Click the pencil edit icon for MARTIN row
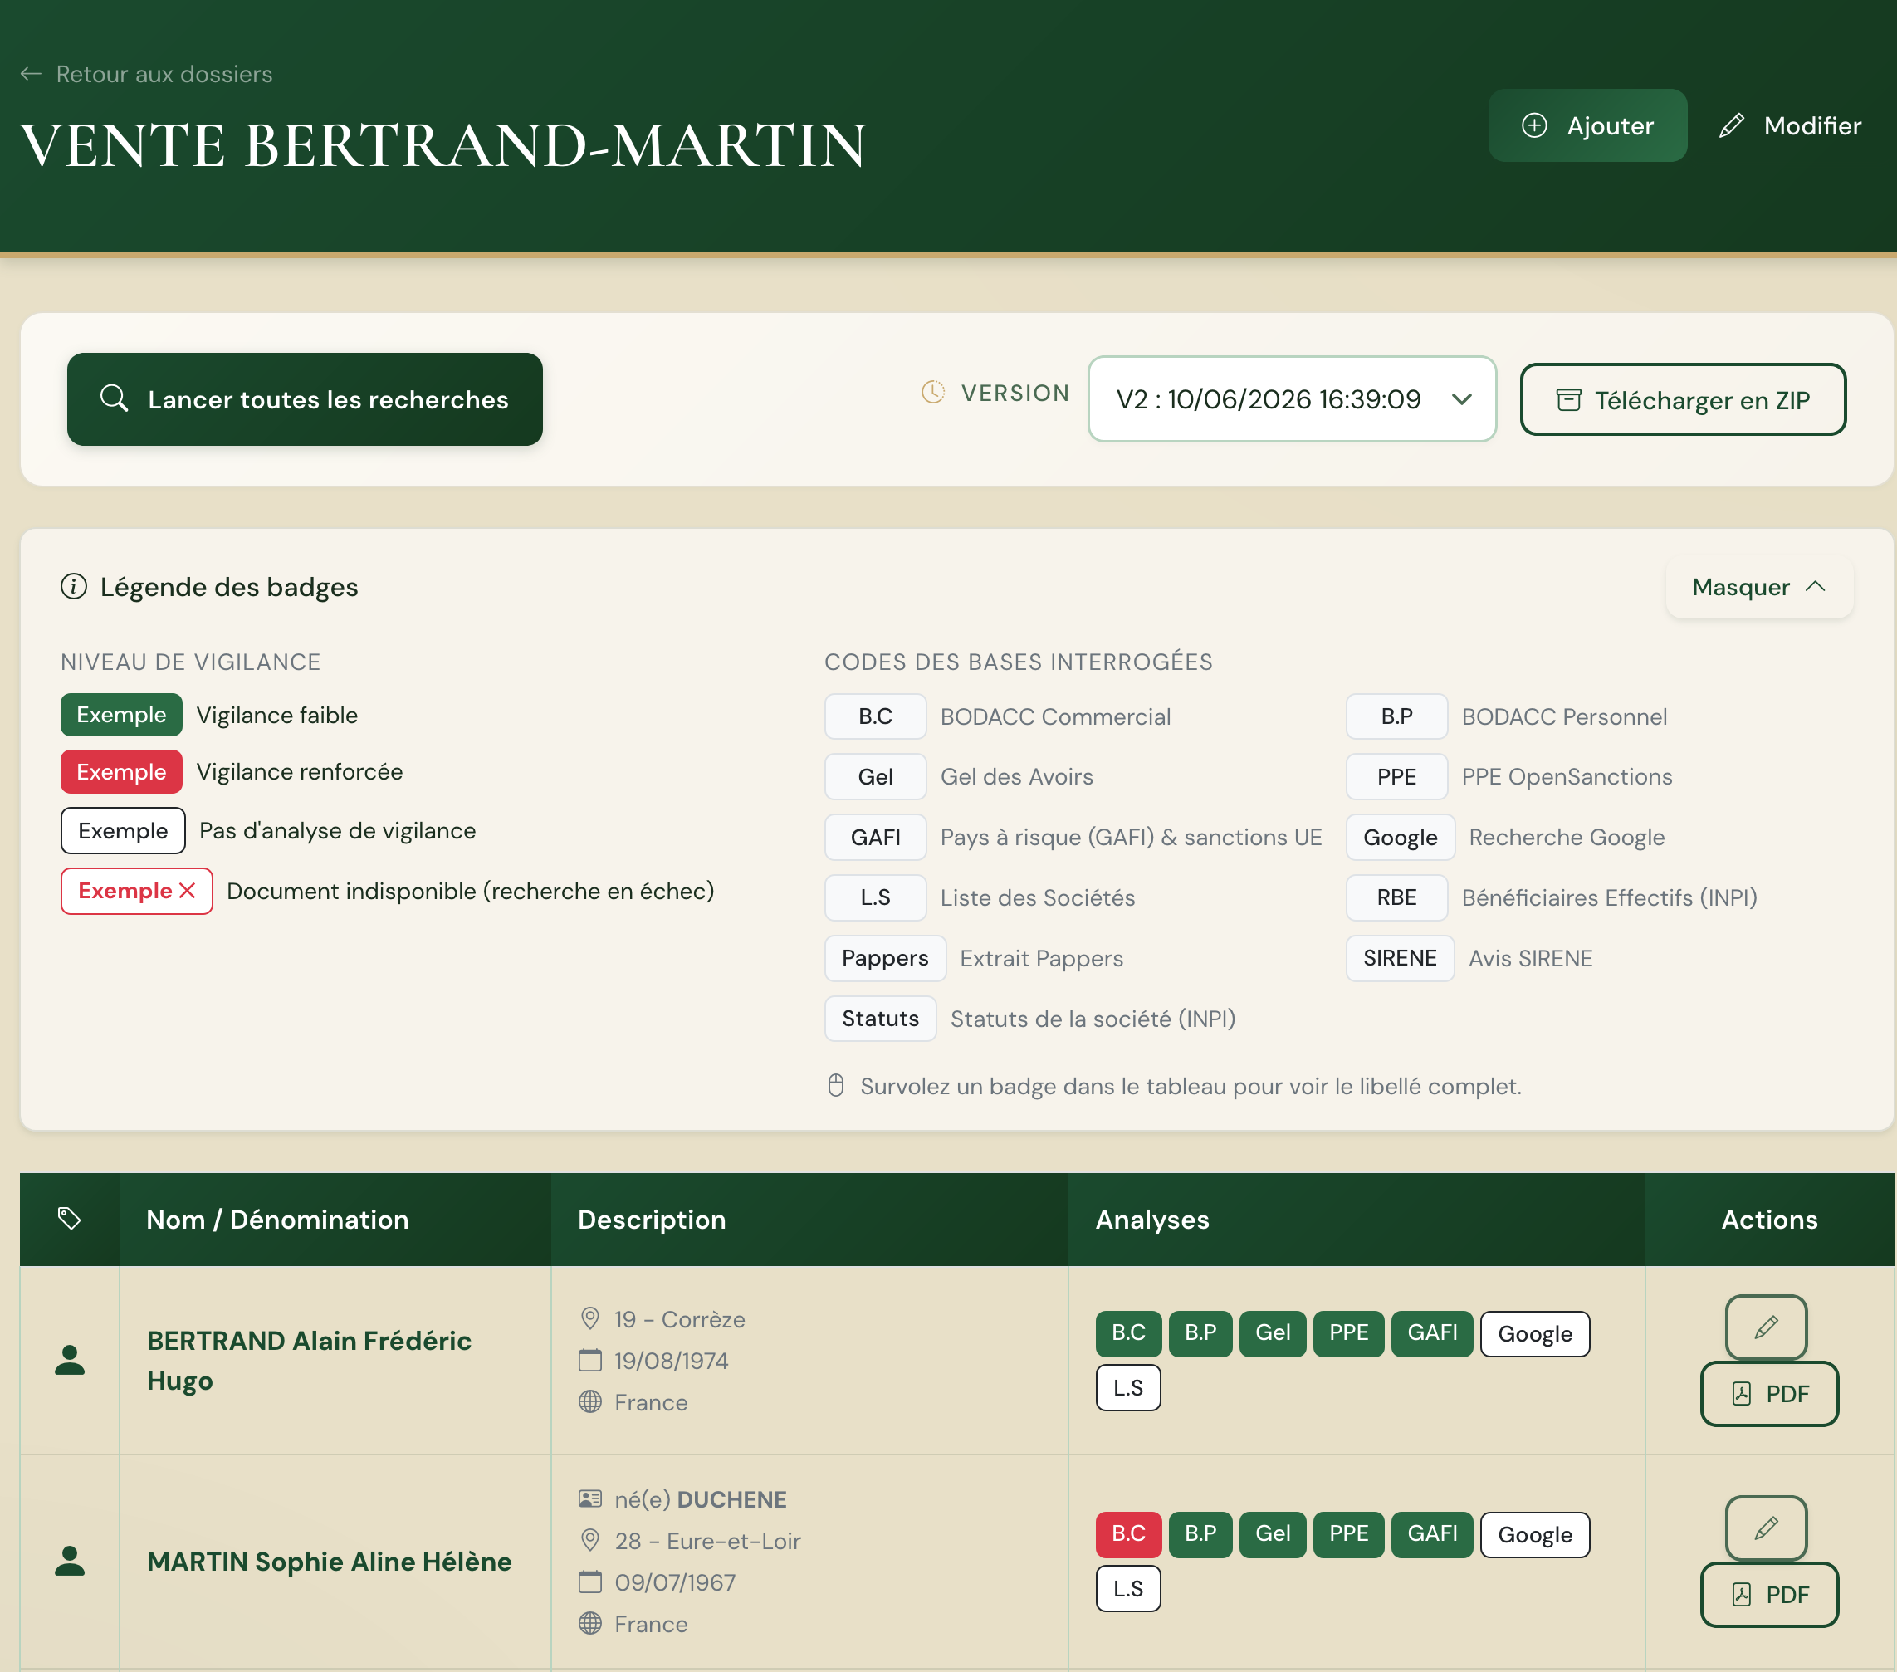1897x1672 pixels. coord(1765,1528)
